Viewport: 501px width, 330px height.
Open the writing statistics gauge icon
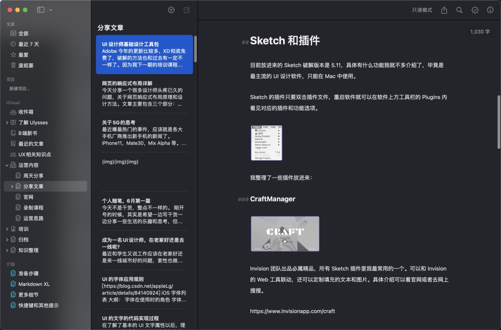[490, 9]
